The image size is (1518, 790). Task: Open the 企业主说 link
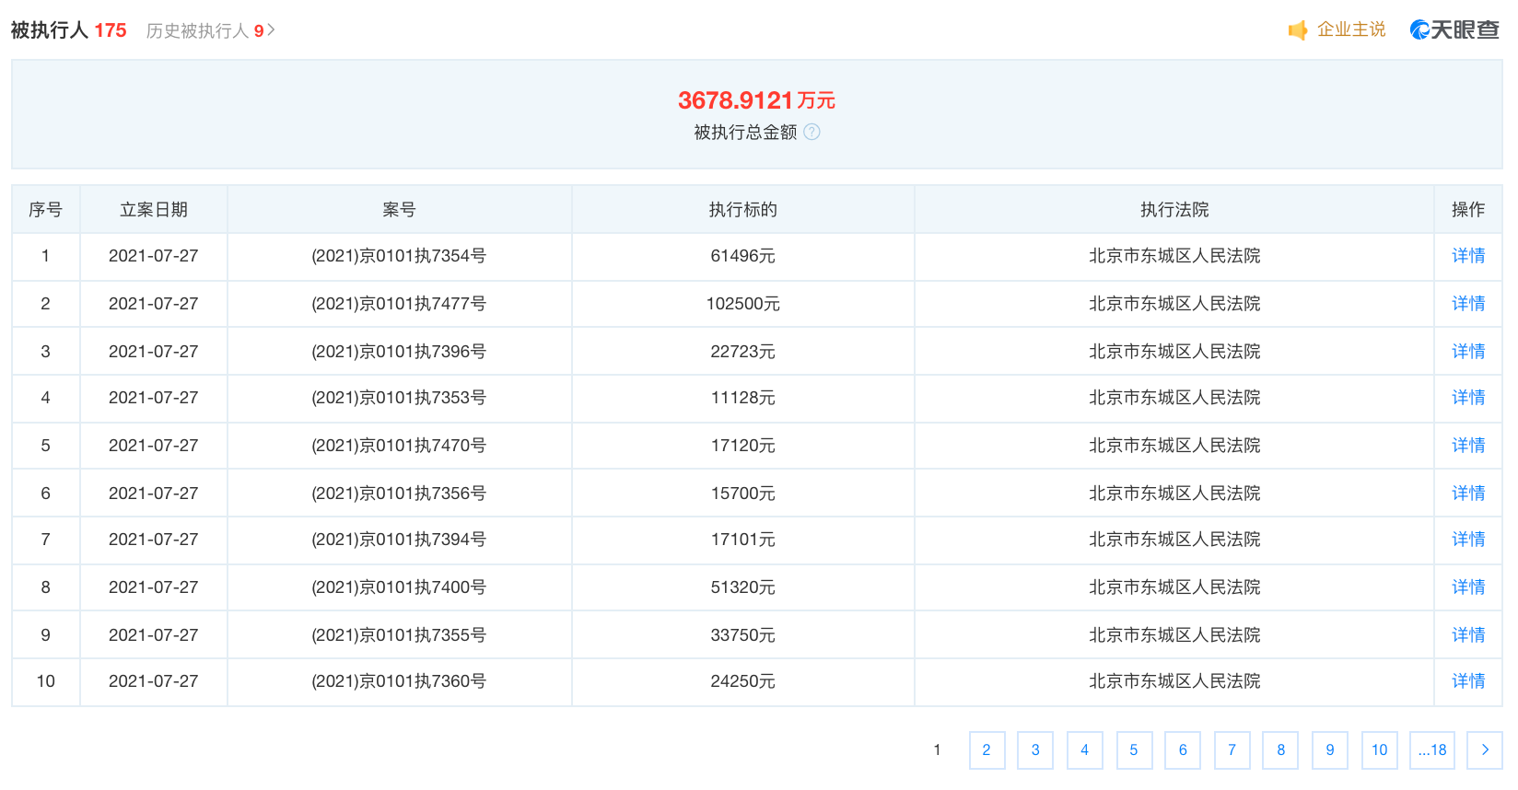1350,29
